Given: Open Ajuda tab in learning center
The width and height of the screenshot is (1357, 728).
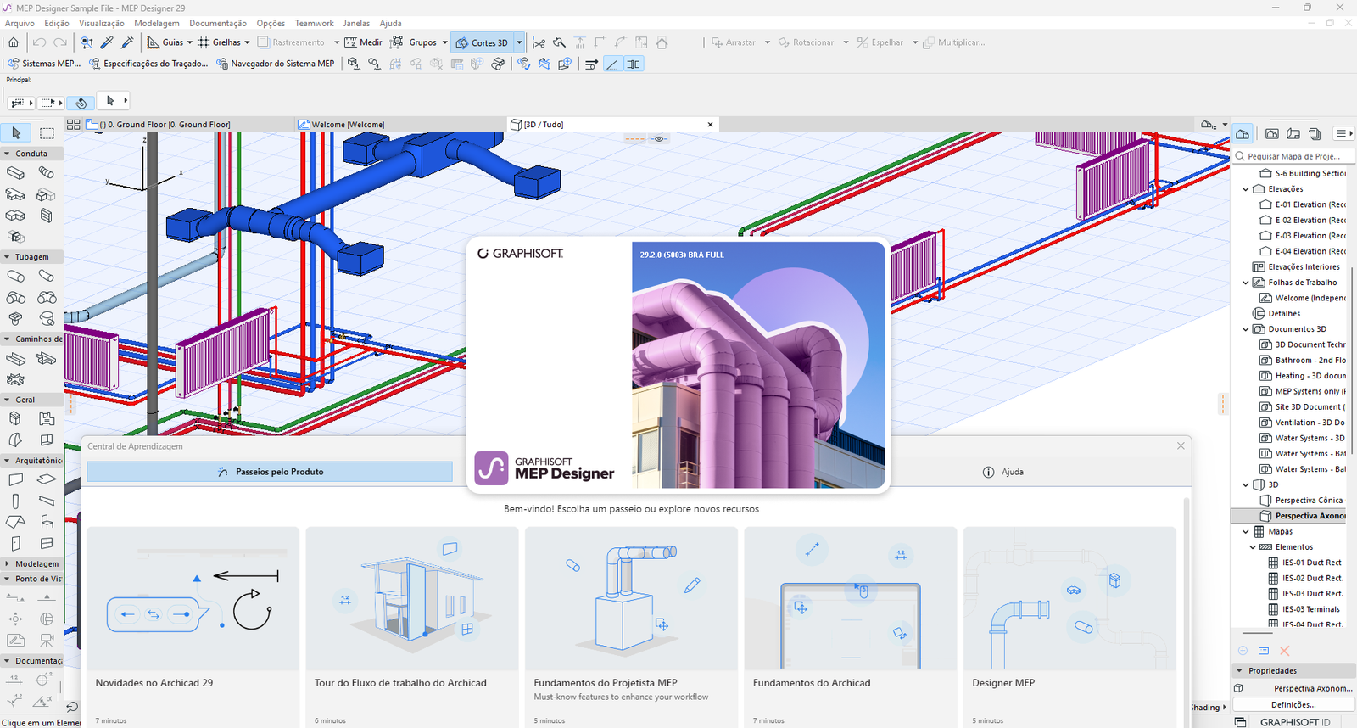Looking at the screenshot, I should pyautogui.click(x=1005, y=472).
